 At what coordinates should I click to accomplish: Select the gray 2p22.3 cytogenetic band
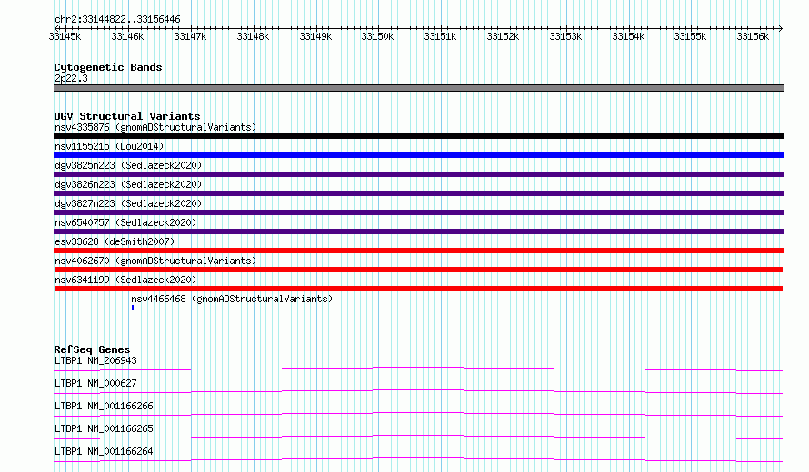418,88
